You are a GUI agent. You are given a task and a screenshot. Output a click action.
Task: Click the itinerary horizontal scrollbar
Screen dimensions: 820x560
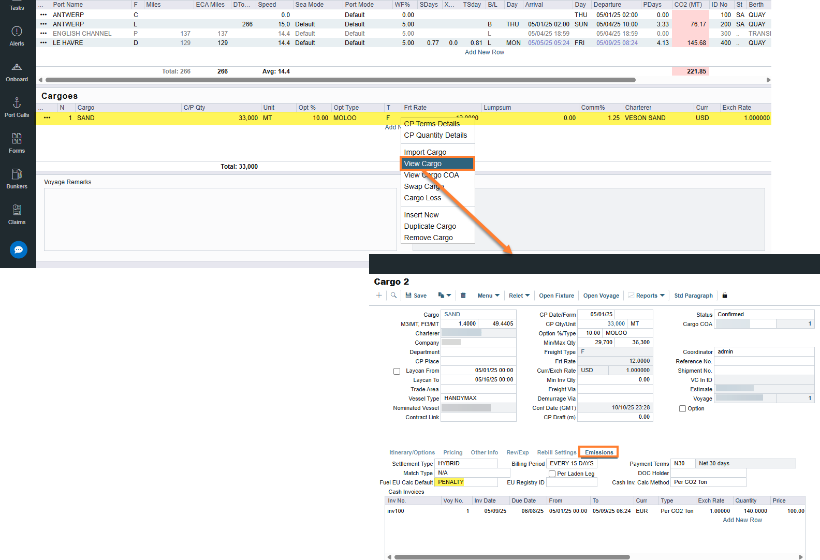tap(340, 80)
